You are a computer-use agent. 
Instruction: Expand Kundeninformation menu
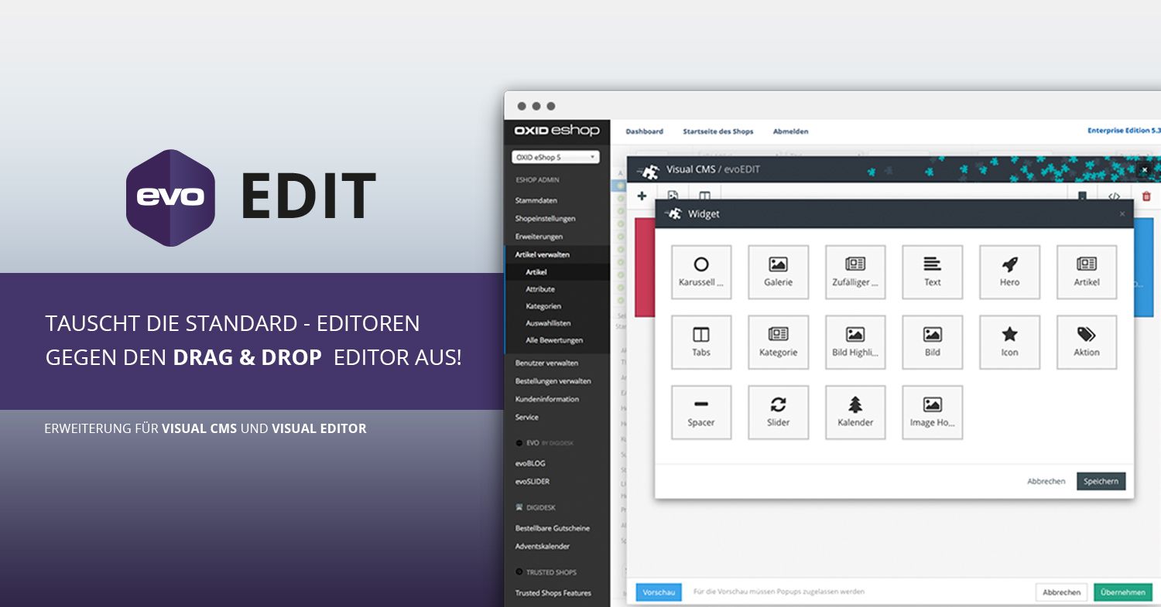(546, 399)
